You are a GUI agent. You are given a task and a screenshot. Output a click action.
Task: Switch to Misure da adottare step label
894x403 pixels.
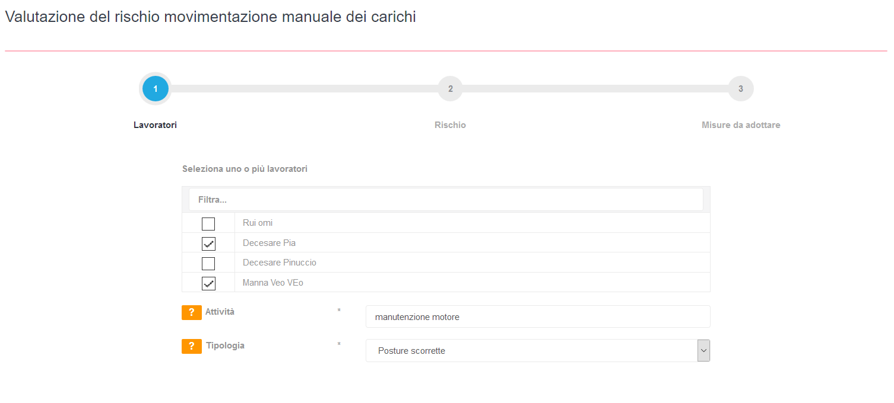(x=741, y=125)
